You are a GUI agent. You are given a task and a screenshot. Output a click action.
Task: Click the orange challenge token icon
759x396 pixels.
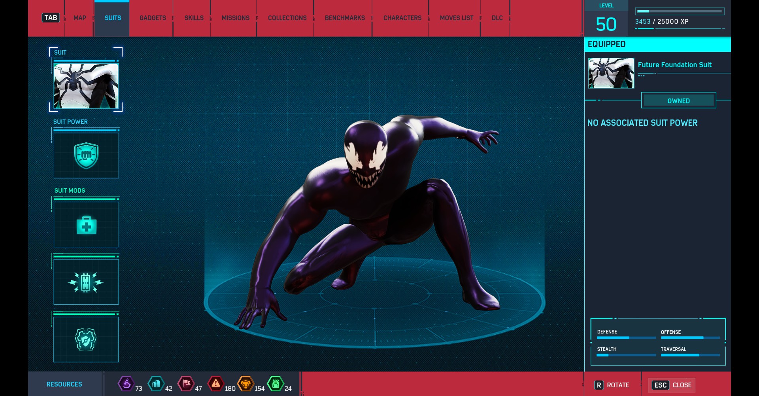click(x=245, y=383)
